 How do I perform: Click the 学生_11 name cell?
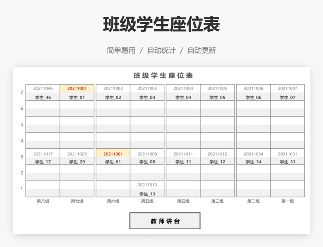[x=183, y=161]
